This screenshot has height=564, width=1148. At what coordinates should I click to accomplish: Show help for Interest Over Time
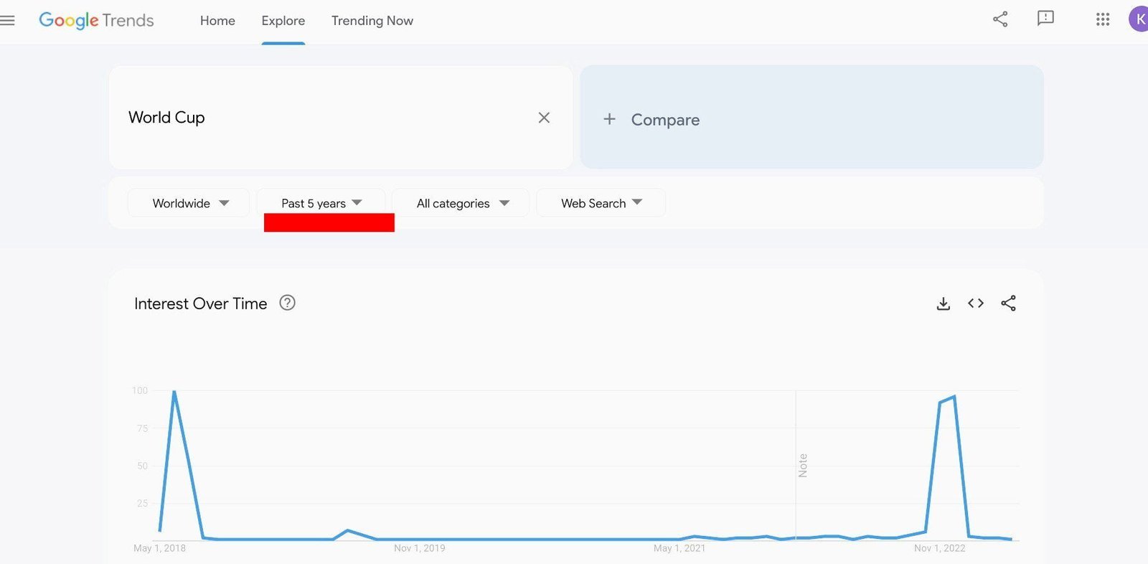[287, 303]
